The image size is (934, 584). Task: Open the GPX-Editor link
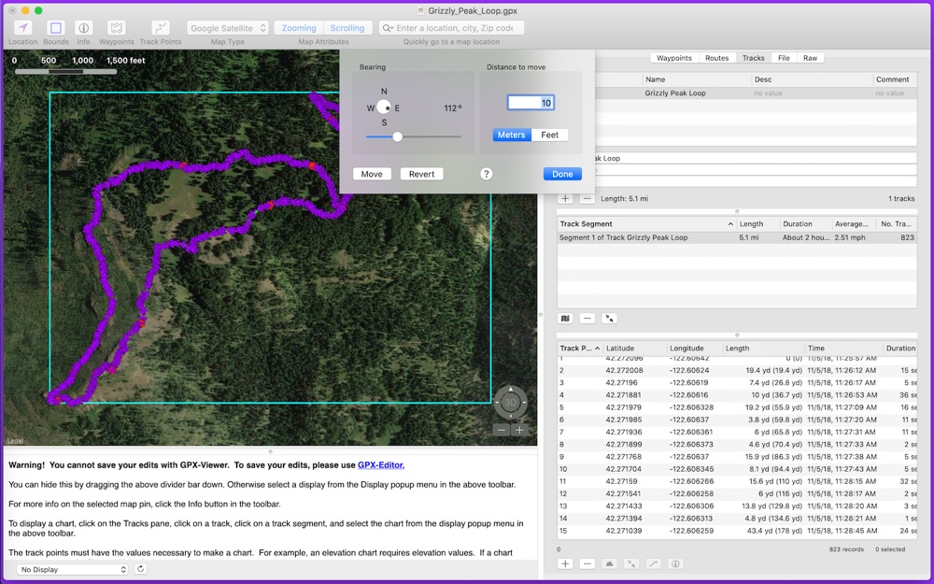[381, 464]
